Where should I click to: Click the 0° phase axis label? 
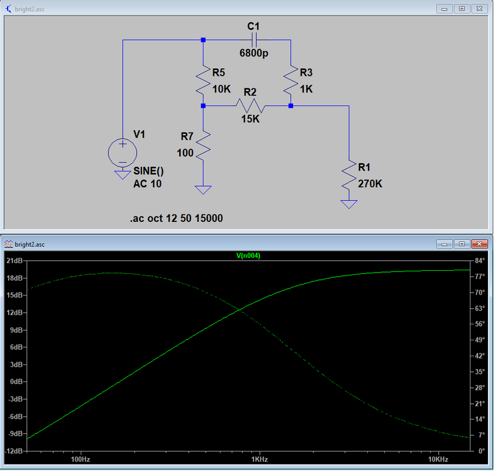click(482, 451)
